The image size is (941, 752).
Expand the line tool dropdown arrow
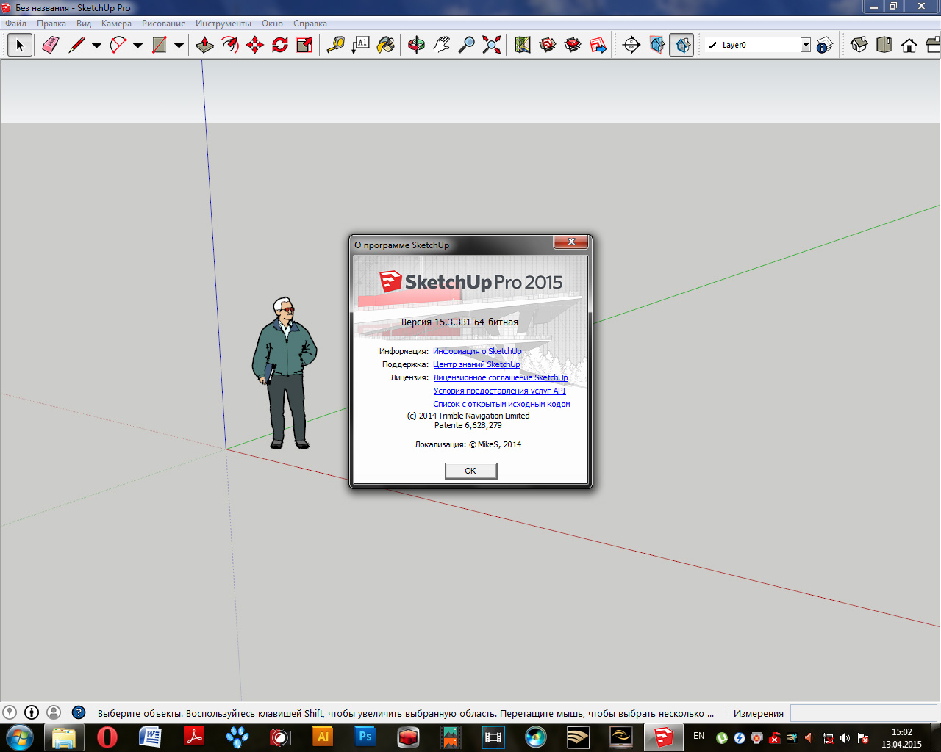pyautogui.click(x=96, y=46)
